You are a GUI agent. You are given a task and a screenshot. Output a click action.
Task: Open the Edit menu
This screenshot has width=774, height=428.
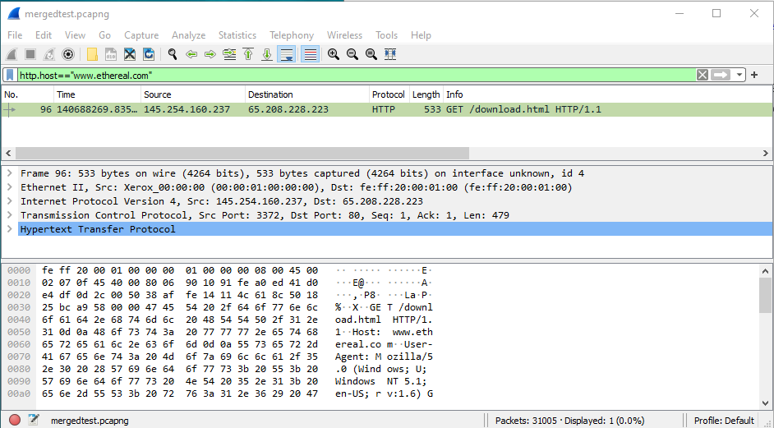[x=44, y=35]
